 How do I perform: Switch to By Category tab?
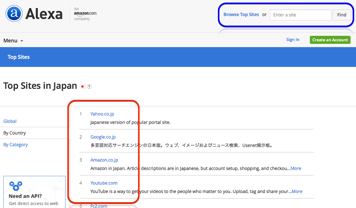[x=15, y=145]
